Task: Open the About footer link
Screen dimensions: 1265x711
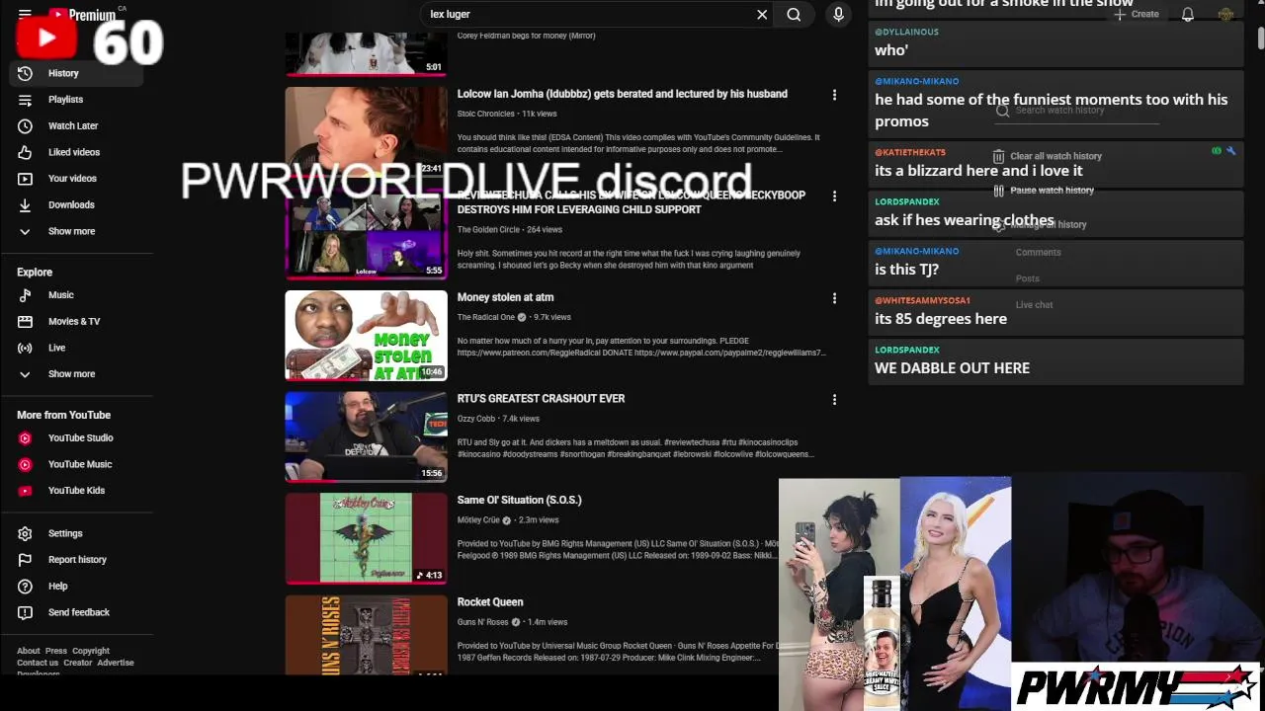Action: [x=29, y=651]
